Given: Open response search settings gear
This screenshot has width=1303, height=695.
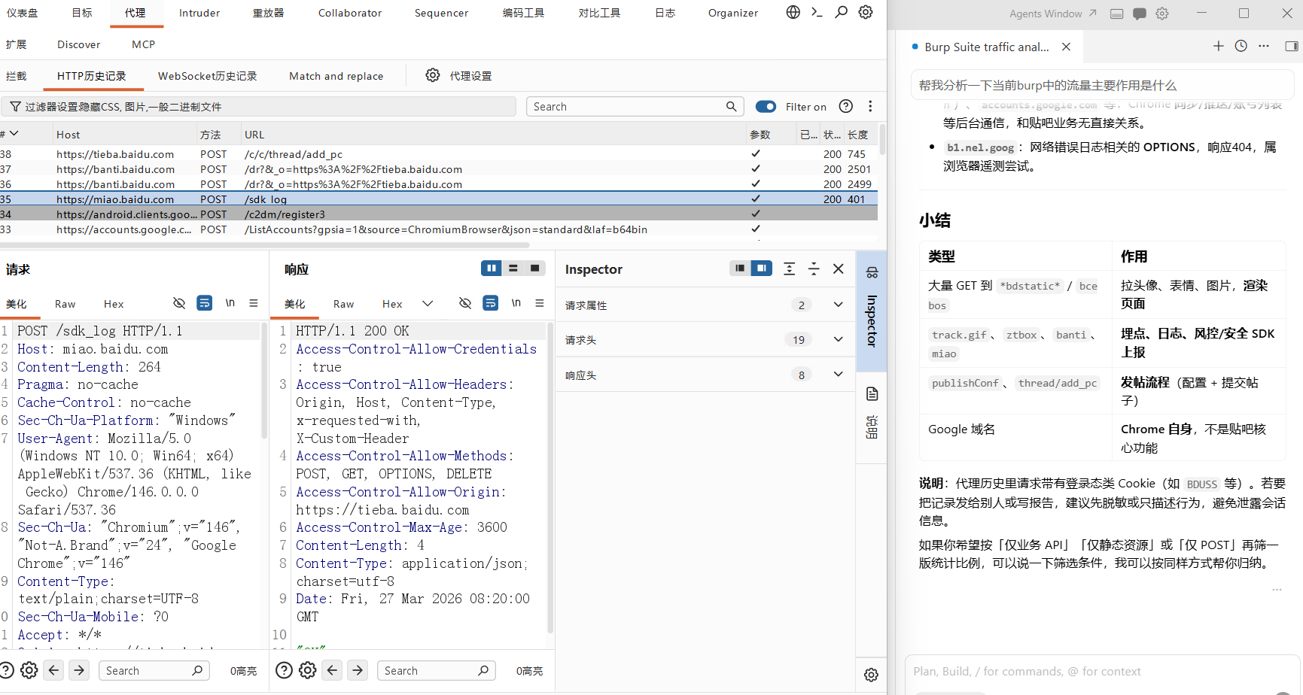Looking at the screenshot, I should 308,670.
